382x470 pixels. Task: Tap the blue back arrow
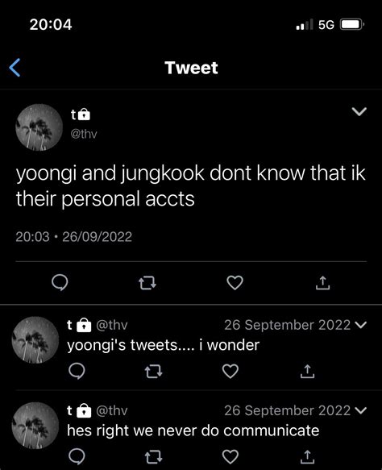click(15, 68)
